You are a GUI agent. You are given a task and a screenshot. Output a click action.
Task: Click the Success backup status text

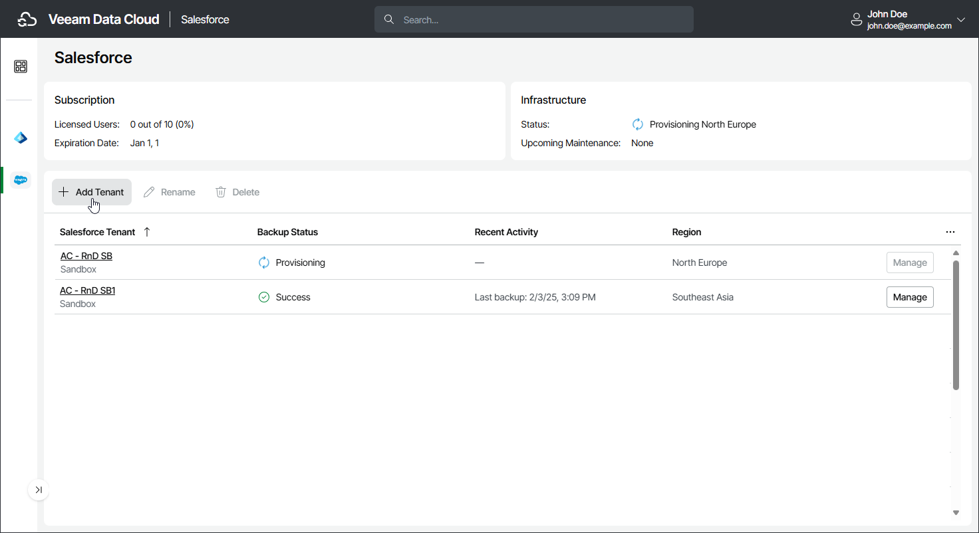click(x=293, y=297)
